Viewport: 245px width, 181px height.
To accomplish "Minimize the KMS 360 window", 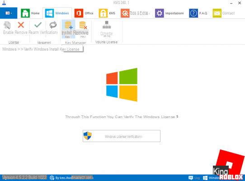I will tap(231, 3).
